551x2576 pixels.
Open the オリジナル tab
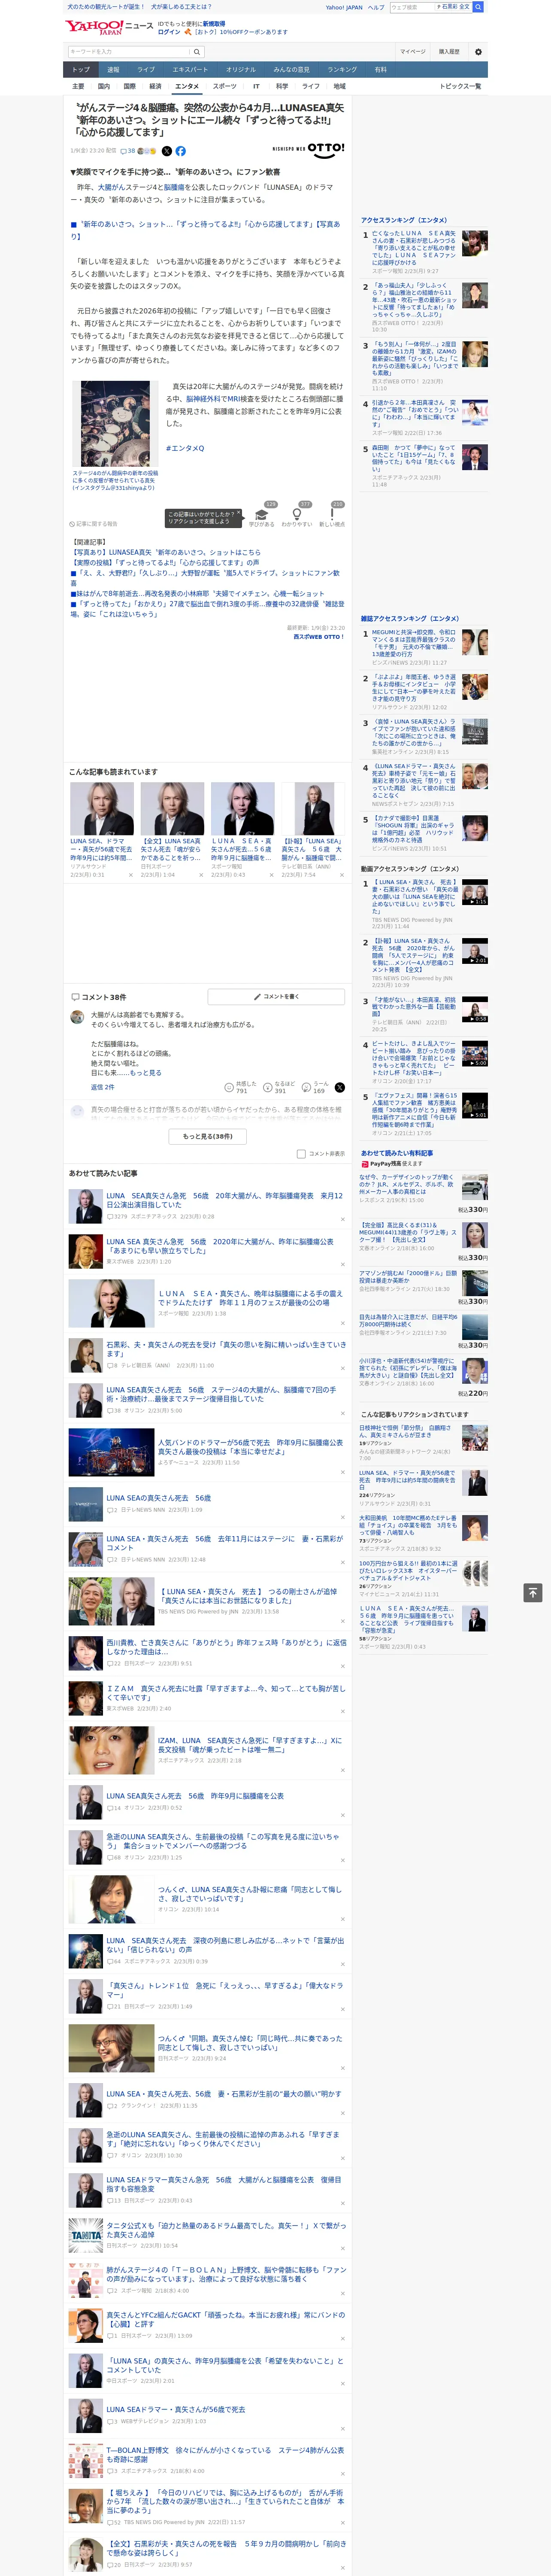click(241, 70)
